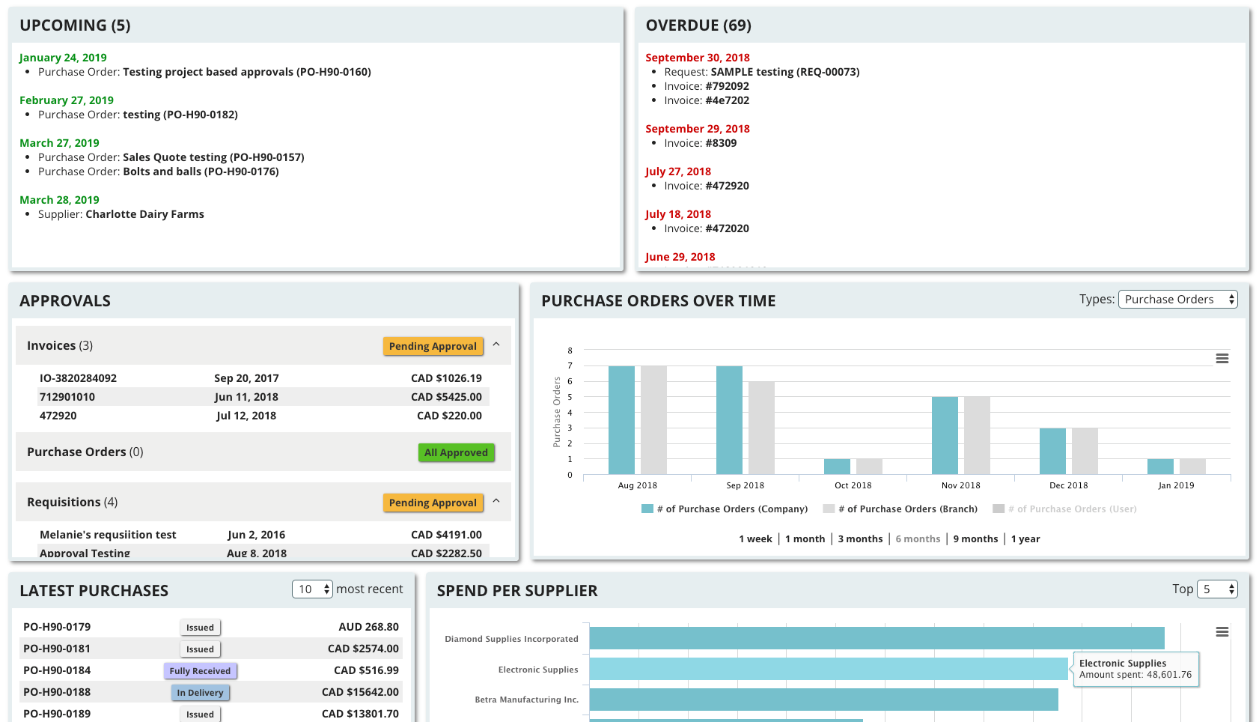The image size is (1259, 722).
Task: Toggle the User purchase orders legend series
Action: click(x=1065, y=509)
